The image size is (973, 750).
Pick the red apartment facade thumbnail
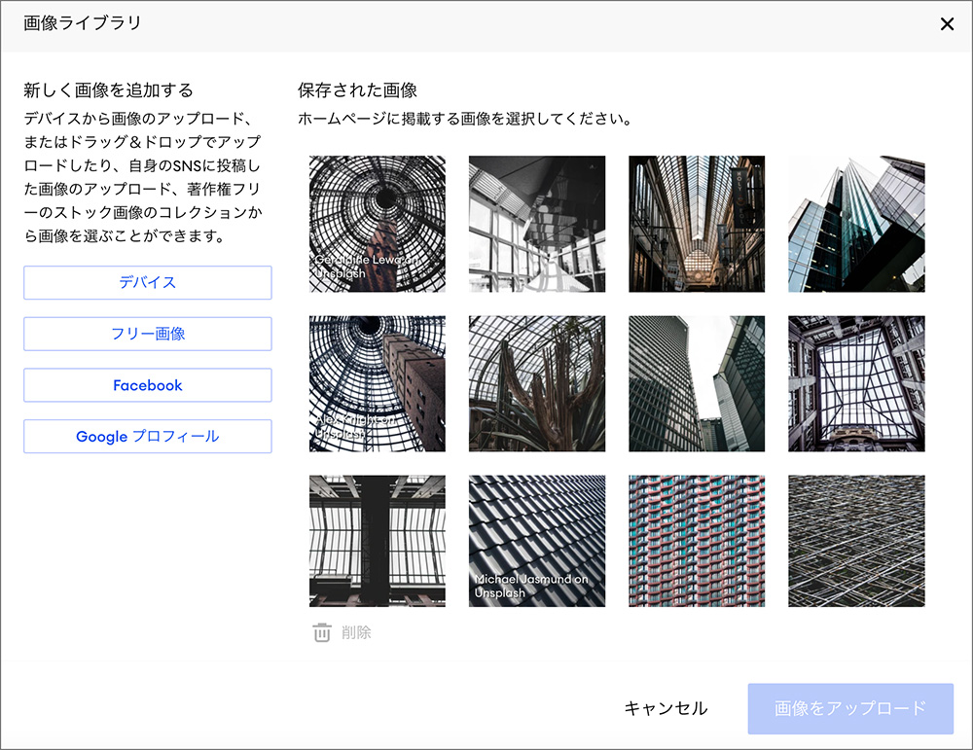pos(697,541)
